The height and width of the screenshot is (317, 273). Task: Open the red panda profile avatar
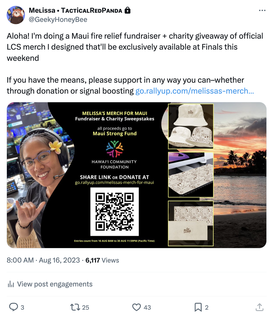[x=16, y=15]
